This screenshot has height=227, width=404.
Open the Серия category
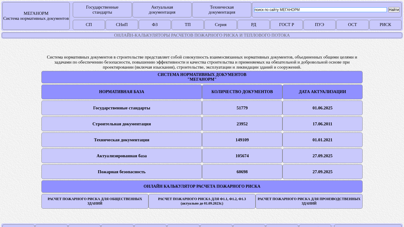[x=221, y=25]
